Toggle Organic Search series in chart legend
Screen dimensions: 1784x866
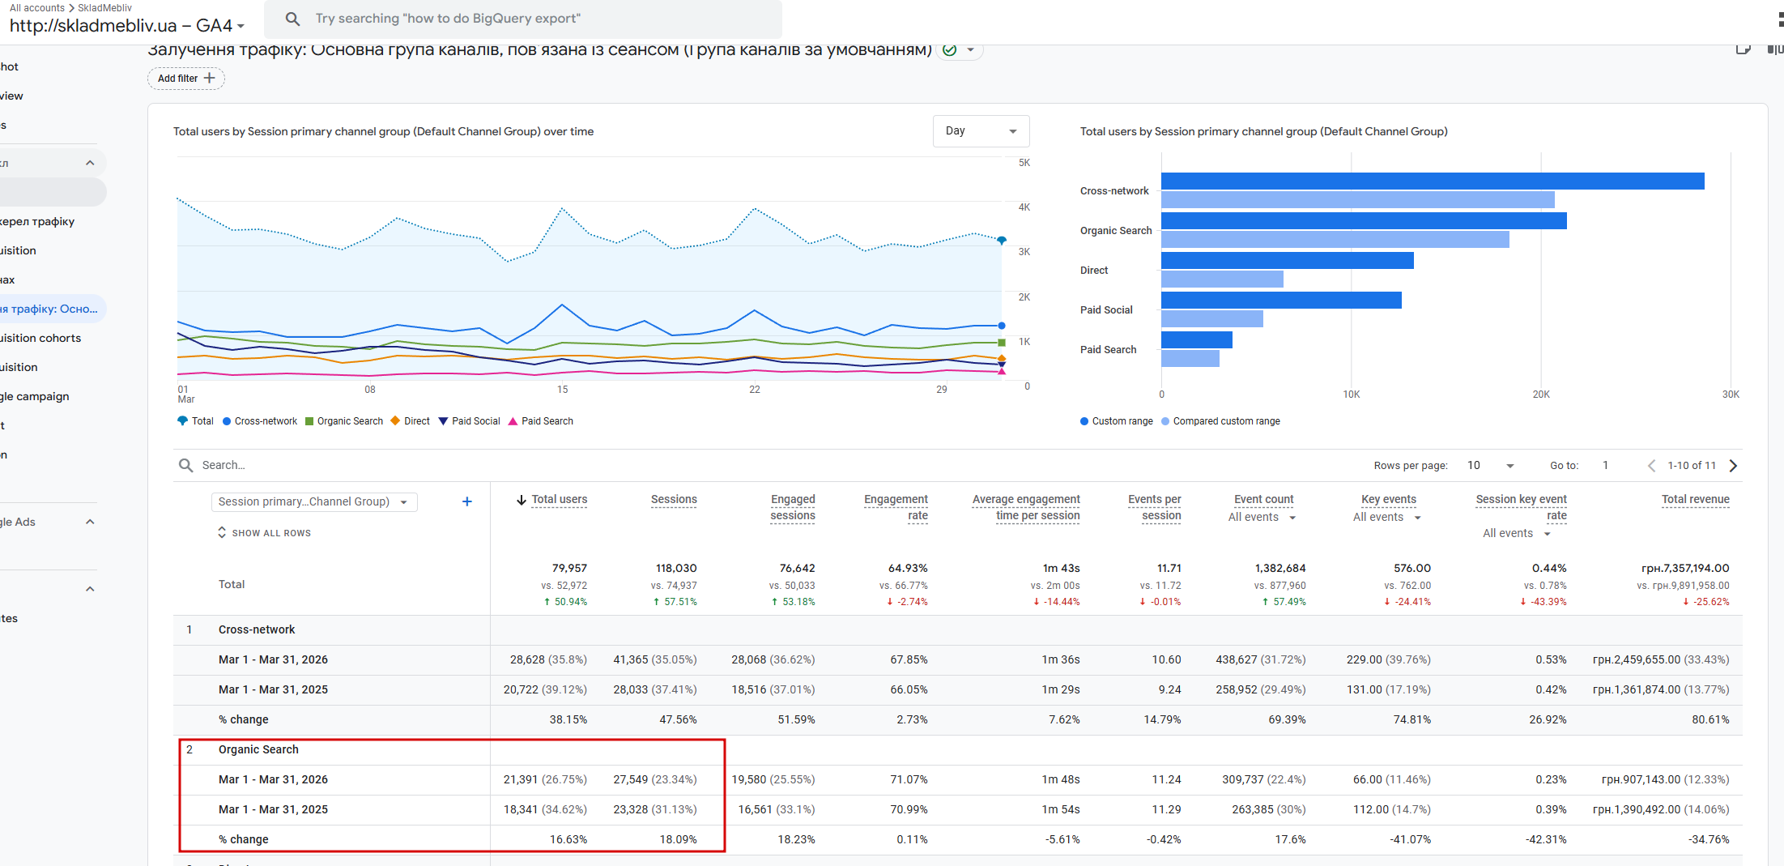tap(344, 421)
